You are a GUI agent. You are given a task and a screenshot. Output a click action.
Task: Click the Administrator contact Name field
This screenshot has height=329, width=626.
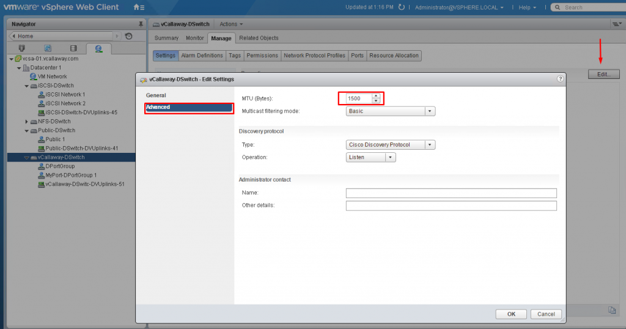[x=451, y=193]
